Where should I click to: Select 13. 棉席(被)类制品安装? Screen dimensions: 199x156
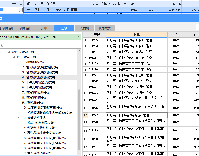(x=38, y=123)
